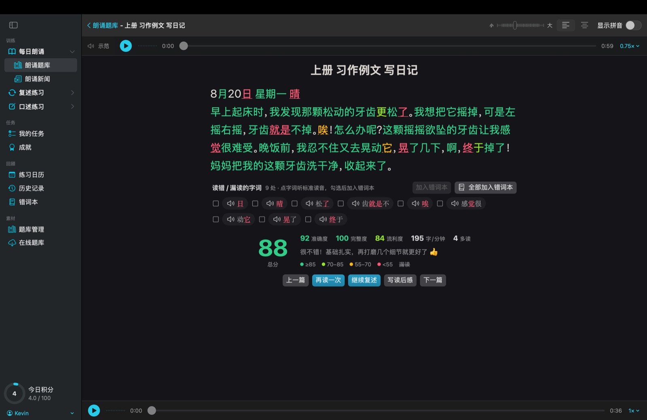Open the 1x speed dropdown at bottom
The height and width of the screenshot is (420, 647).
click(x=634, y=411)
